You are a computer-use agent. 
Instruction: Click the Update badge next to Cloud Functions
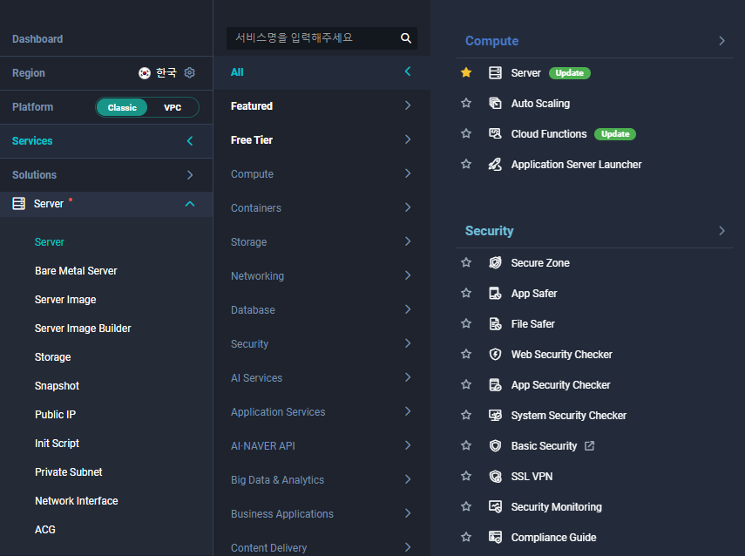(615, 134)
